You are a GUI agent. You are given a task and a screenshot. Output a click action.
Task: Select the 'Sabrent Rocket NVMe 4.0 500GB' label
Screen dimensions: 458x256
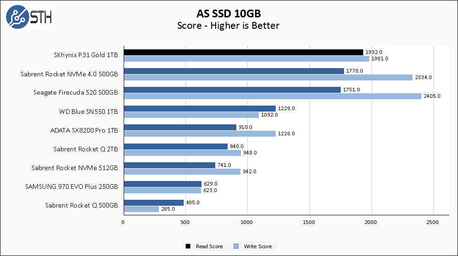point(69,74)
